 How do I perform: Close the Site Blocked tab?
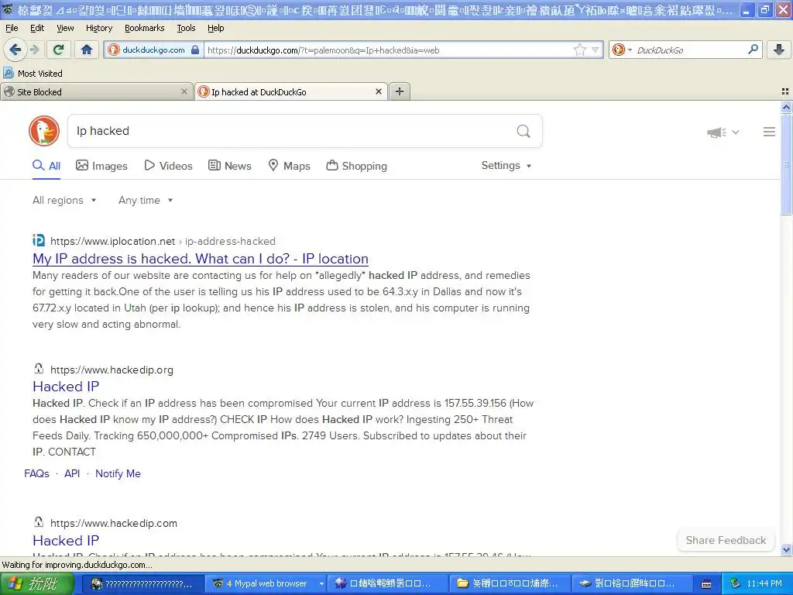pos(184,91)
